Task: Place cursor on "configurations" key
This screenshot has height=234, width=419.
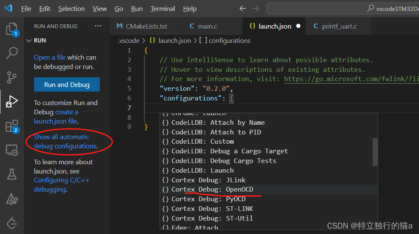Action: tap(190, 98)
